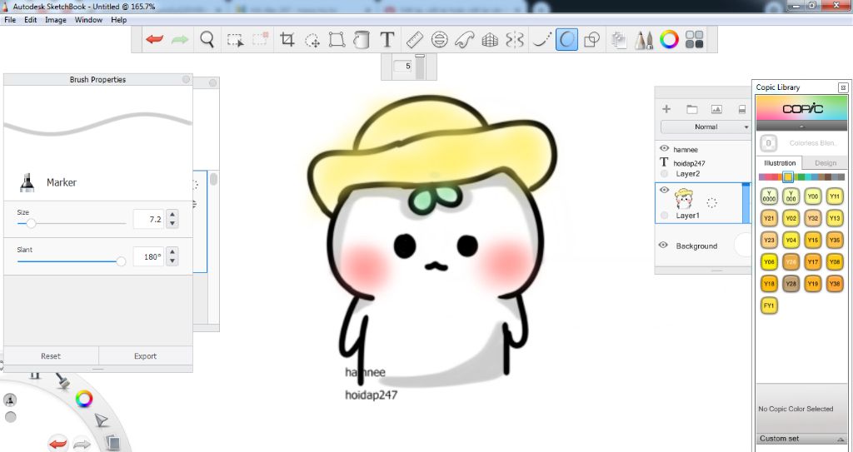Image resolution: width=853 pixels, height=452 pixels.
Task: Open the Copic Library squares icon
Action: 694,40
